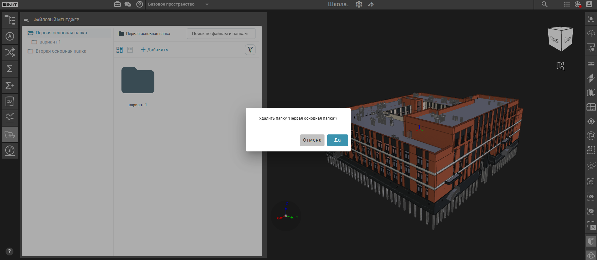Open the attributes panel with circled A icon

[x=10, y=36]
